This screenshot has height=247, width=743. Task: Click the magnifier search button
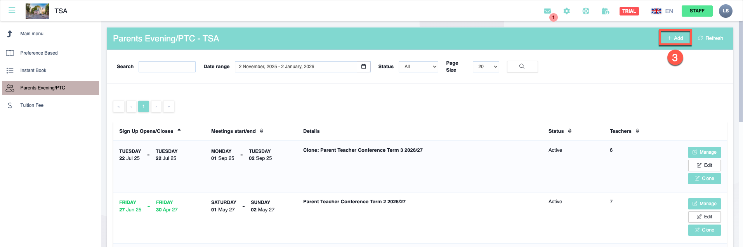(x=522, y=67)
